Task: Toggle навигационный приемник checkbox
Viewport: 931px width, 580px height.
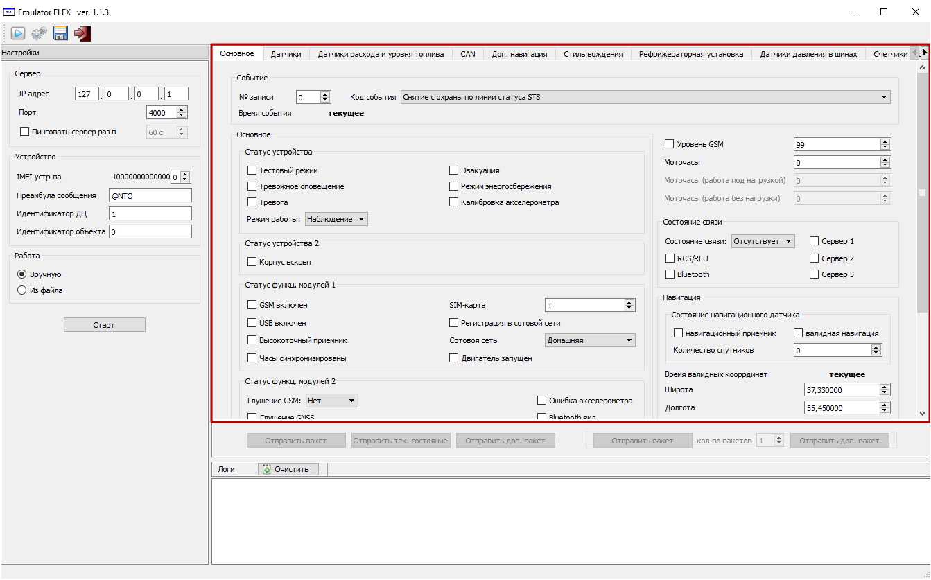Action: tap(679, 333)
